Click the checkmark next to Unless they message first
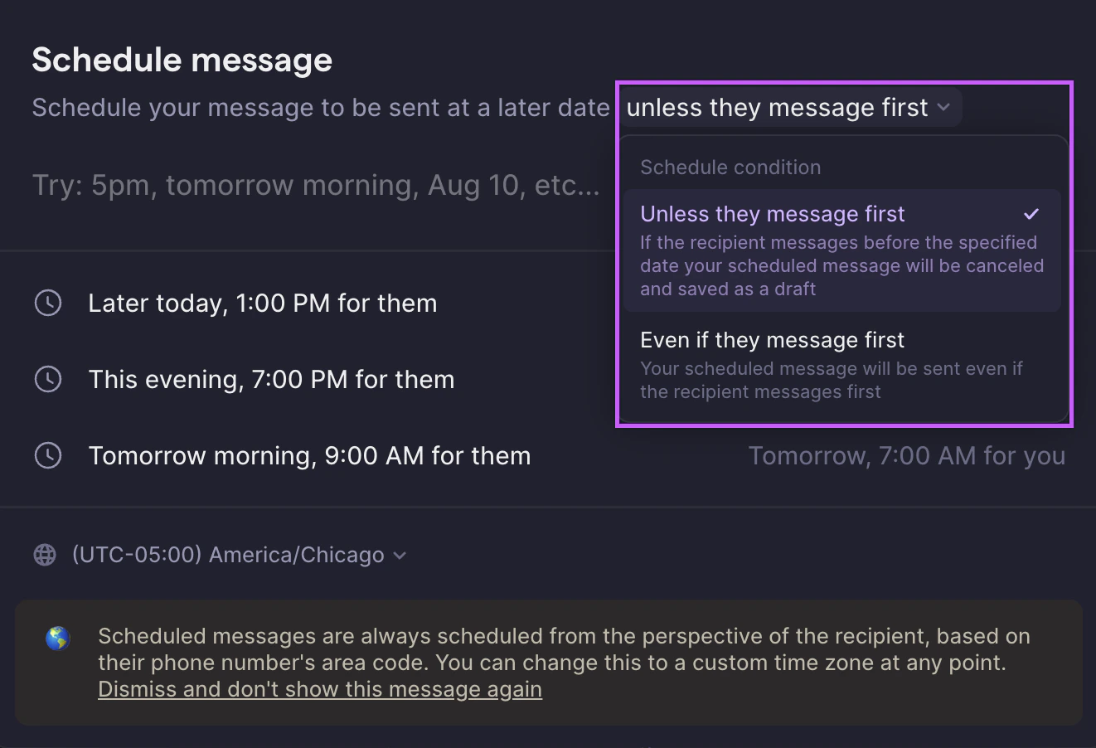The width and height of the screenshot is (1096, 748). click(1031, 214)
